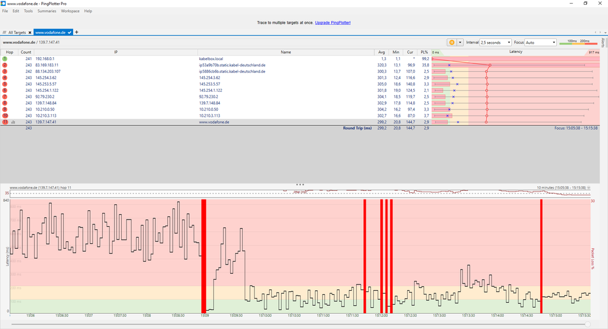Click the latency color scale legend 100ms 200ms
The height and width of the screenshot is (329, 608).
click(x=579, y=42)
